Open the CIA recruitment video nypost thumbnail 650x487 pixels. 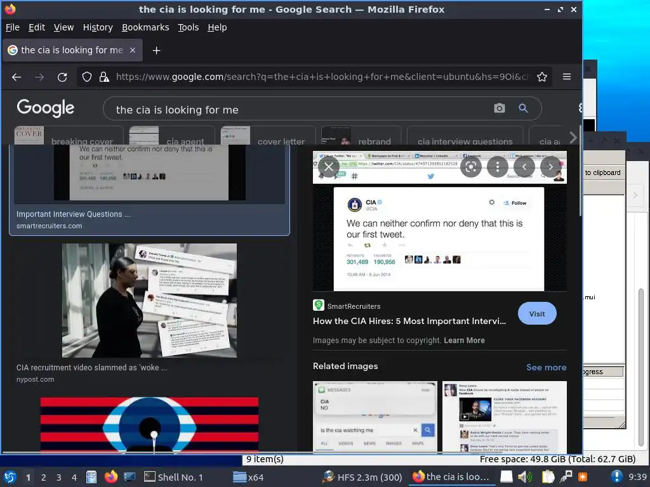[149, 301]
